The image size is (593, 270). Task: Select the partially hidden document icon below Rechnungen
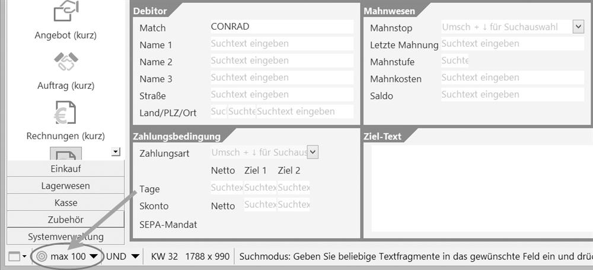coord(66,153)
